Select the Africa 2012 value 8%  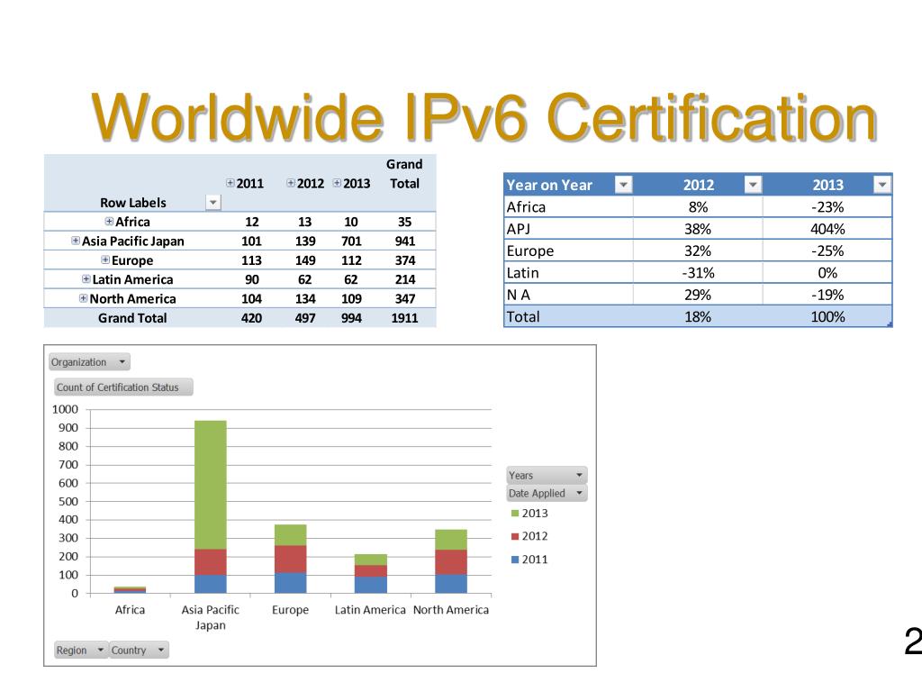coord(698,207)
